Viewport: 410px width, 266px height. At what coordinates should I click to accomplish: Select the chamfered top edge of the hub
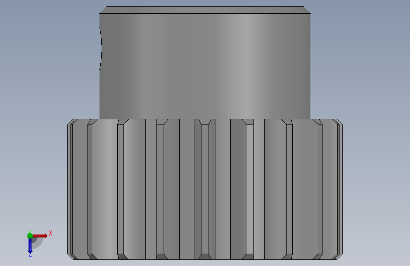click(205, 9)
